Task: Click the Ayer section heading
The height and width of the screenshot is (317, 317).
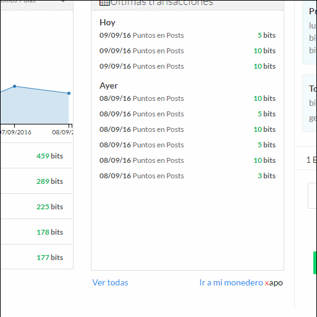Action: coord(109,85)
